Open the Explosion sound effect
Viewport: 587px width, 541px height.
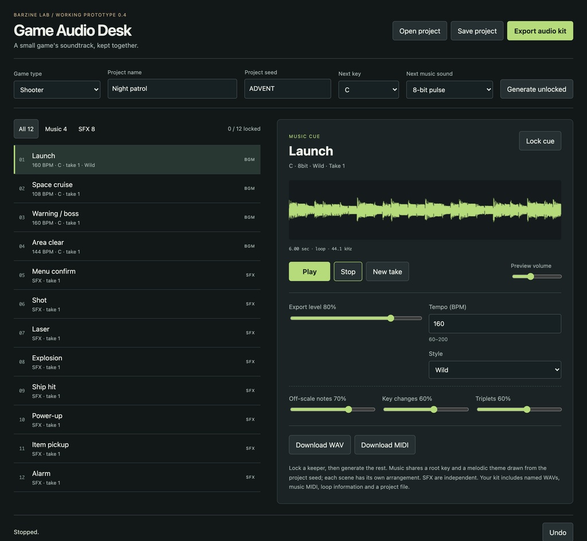tap(137, 362)
